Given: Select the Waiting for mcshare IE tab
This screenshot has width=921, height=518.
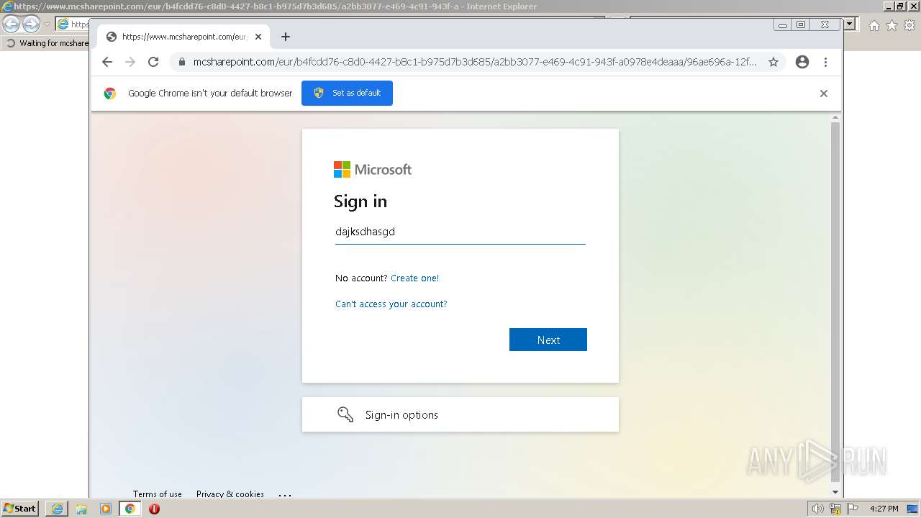Looking at the screenshot, I should [x=46, y=43].
